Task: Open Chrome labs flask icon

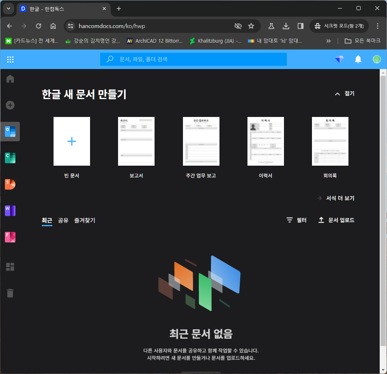Action: (271, 26)
